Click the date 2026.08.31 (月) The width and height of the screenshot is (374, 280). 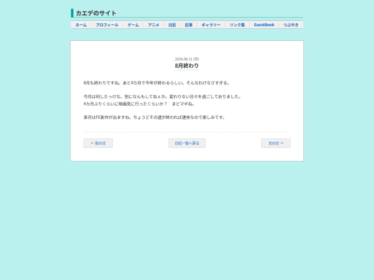pyautogui.click(x=187, y=59)
